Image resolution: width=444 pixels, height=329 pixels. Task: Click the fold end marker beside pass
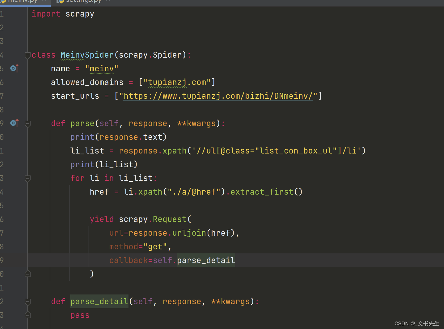pyautogui.click(x=28, y=314)
